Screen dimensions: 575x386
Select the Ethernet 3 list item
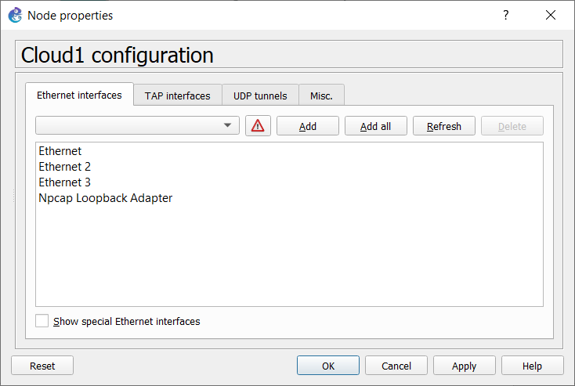pyautogui.click(x=65, y=182)
